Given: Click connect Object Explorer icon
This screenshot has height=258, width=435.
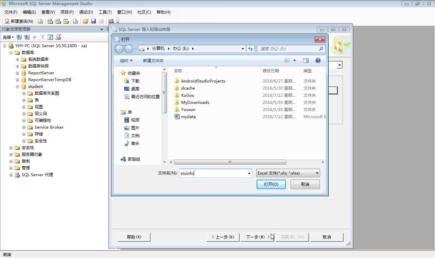Looking at the screenshot, I should 19,37.
